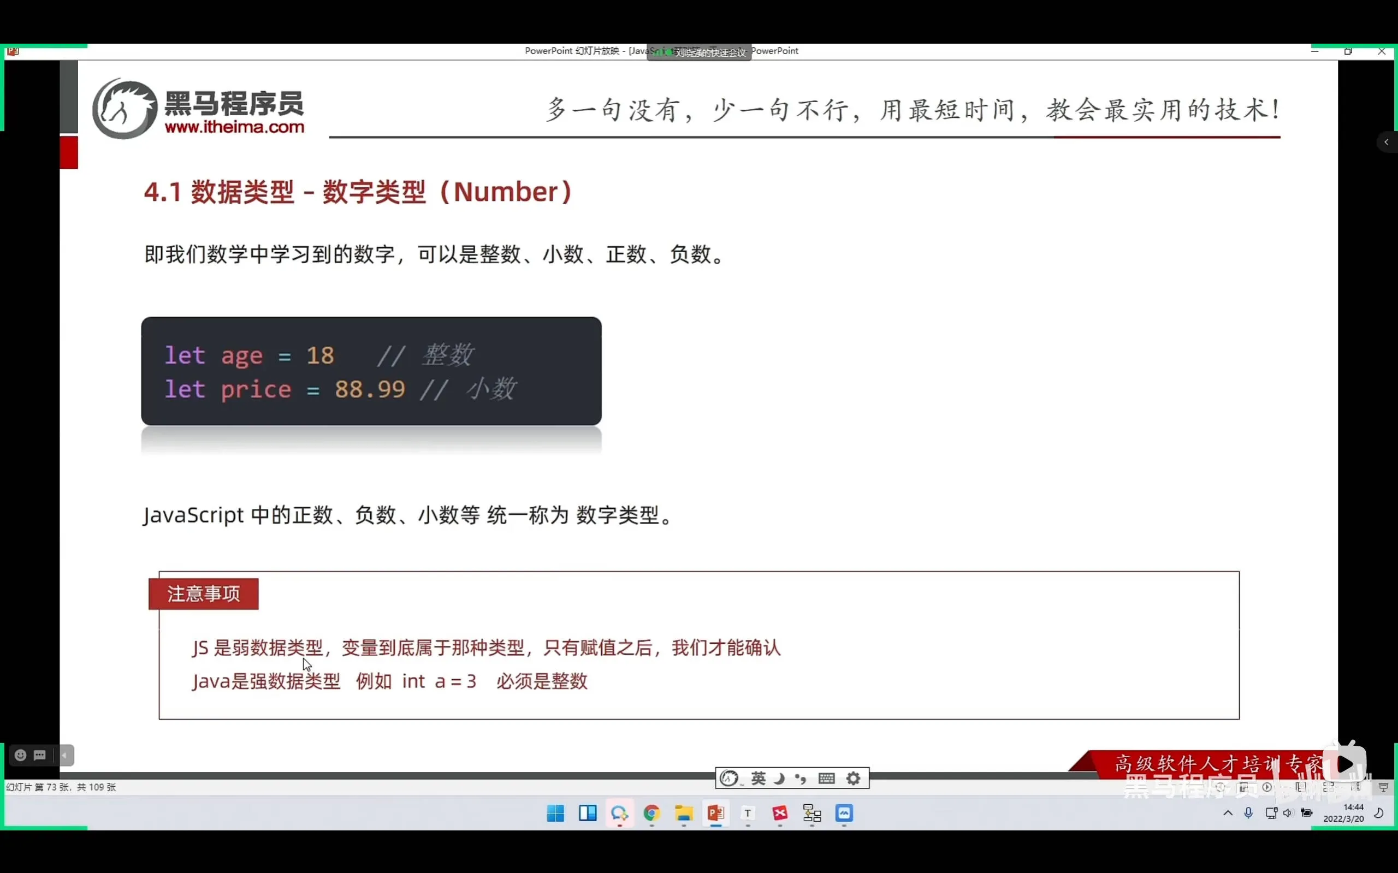The image size is (1398, 873).
Task: Open the XMind red X taskbar icon
Action: coord(780,813)
